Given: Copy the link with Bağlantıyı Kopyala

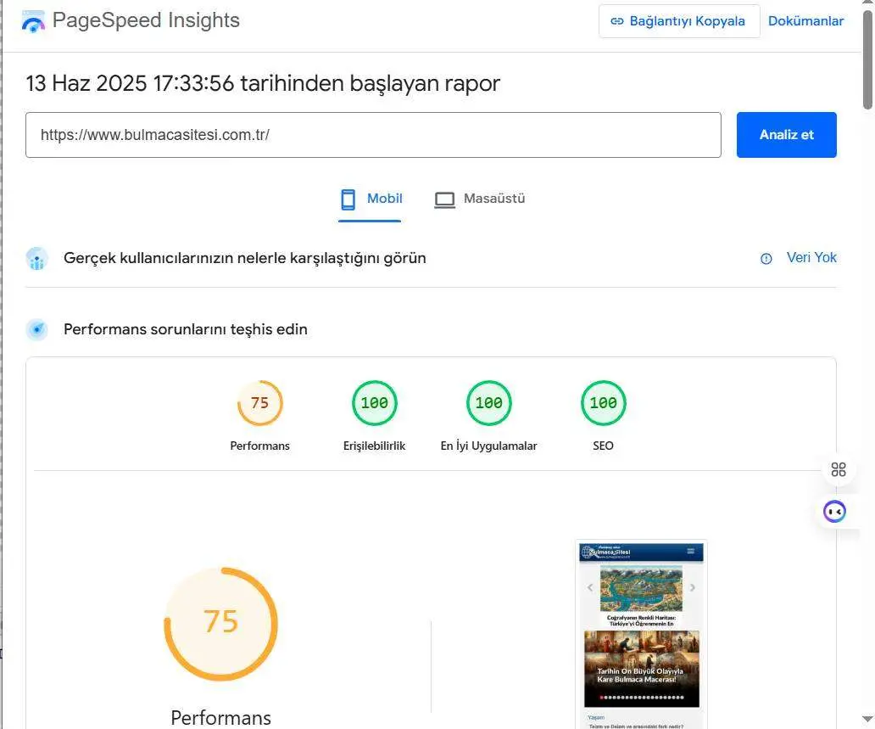Looking at the screenshot, I should [x=679, y=21].
